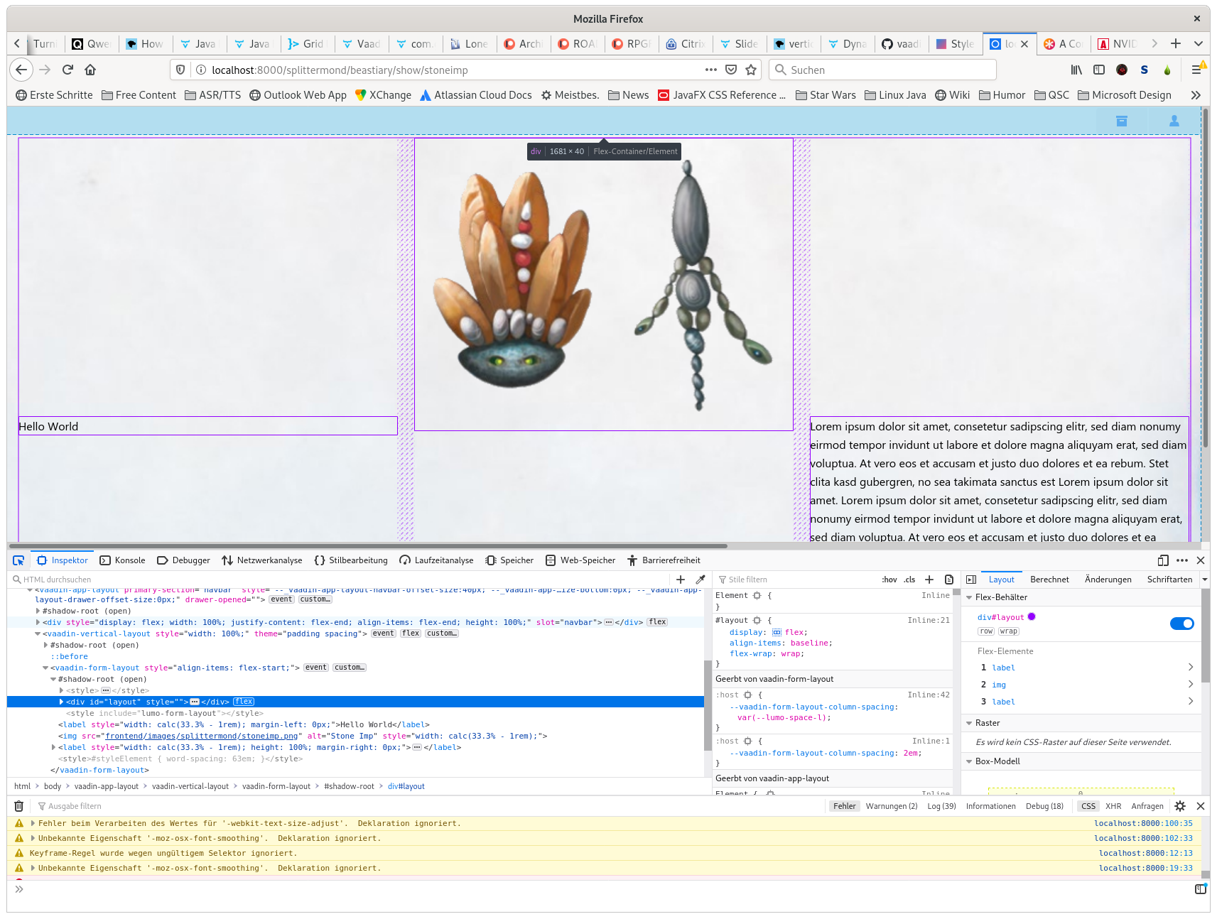Toggle the .cls classes panel

pos(909,580)
